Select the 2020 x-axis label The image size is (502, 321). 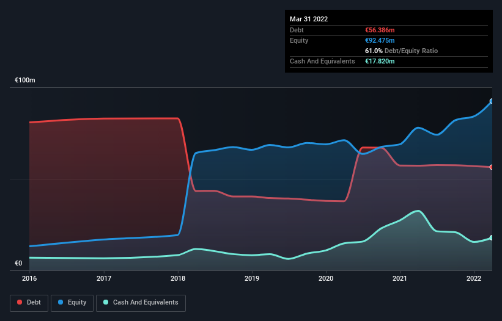click(x=326, y=278)
